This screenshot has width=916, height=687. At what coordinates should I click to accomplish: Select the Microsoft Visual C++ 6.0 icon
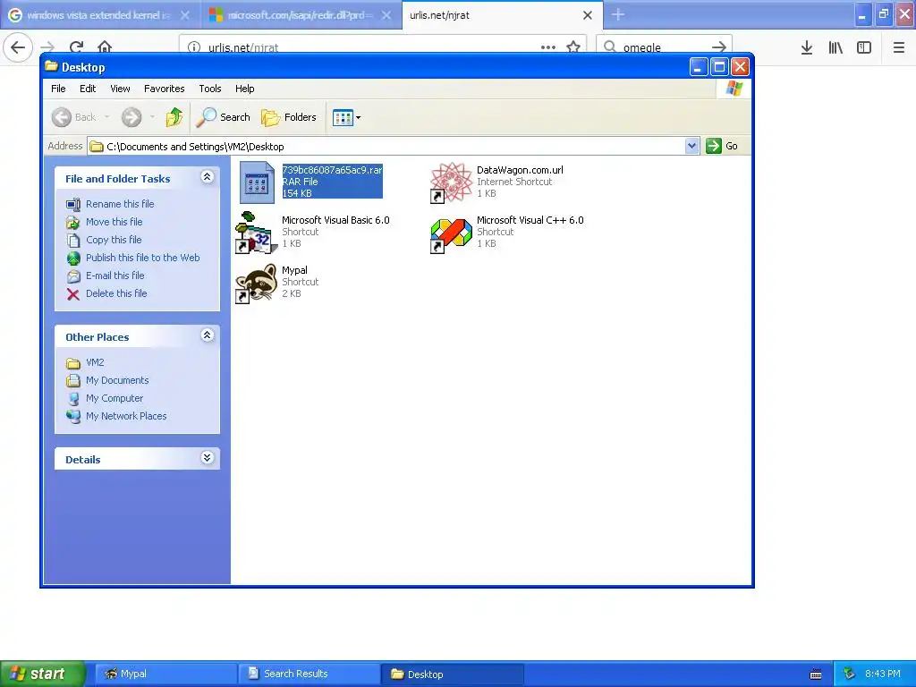[451, 235]
